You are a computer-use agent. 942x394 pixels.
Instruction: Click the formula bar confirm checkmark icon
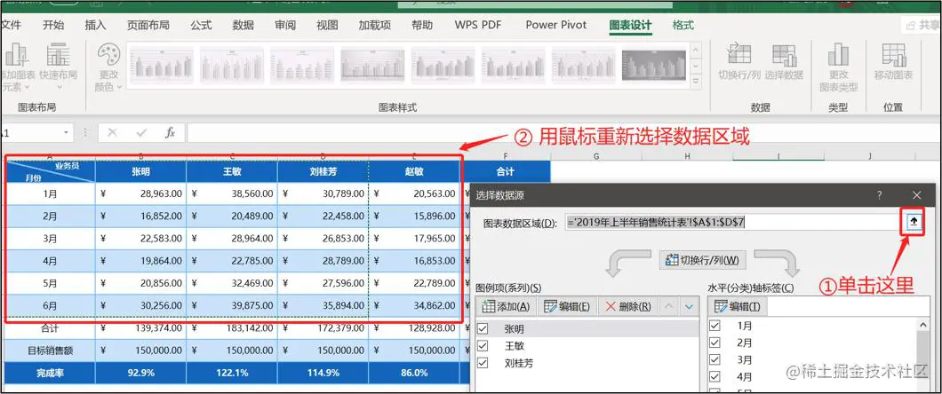click(x=142, y=132)
